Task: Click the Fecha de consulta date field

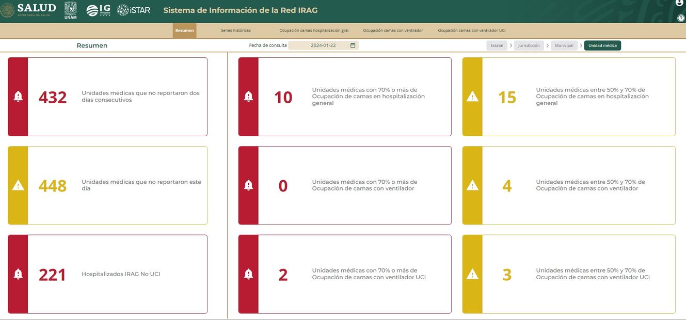Action: pos(320,45)
